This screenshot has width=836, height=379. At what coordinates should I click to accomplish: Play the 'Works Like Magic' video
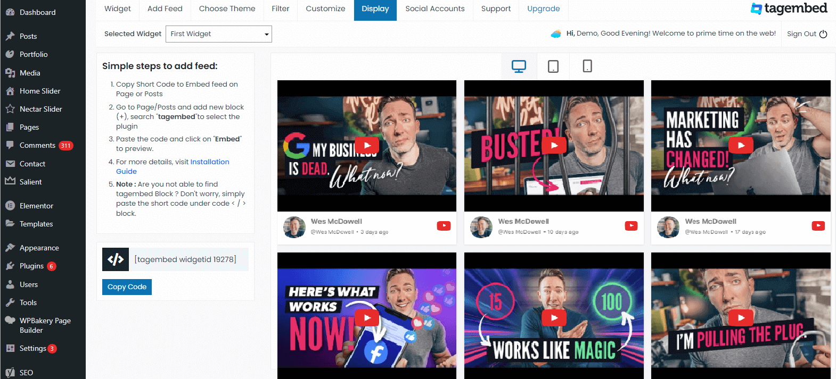pyautogui.click(x=554, y=318)
